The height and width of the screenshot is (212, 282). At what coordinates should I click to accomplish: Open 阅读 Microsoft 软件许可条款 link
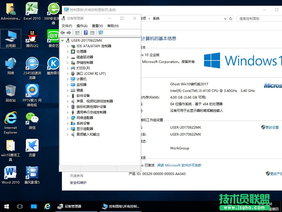(179, 165)
